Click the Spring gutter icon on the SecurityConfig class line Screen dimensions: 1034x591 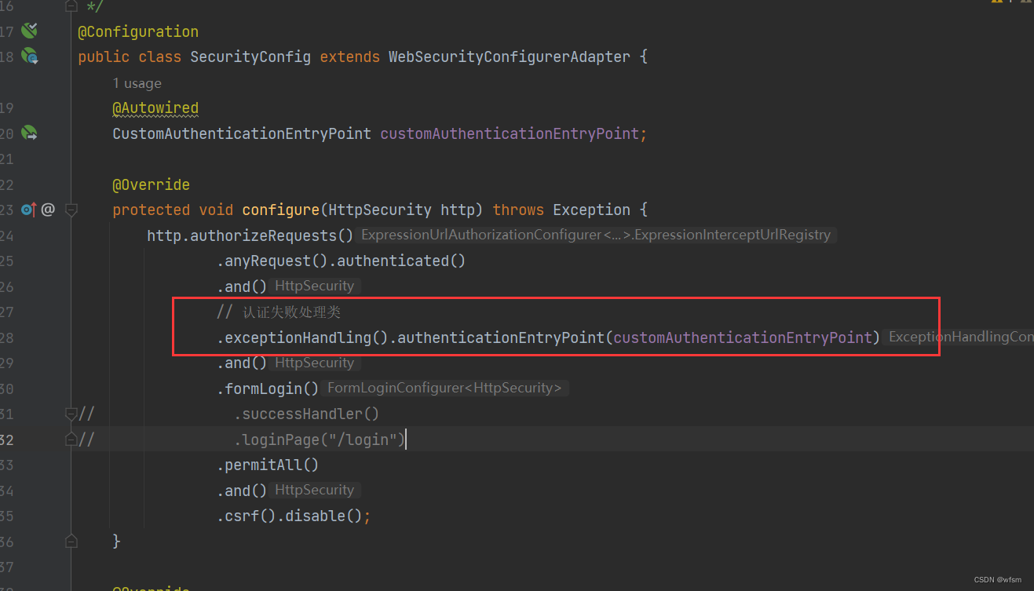pyautogui.click(x=28, y=56)
